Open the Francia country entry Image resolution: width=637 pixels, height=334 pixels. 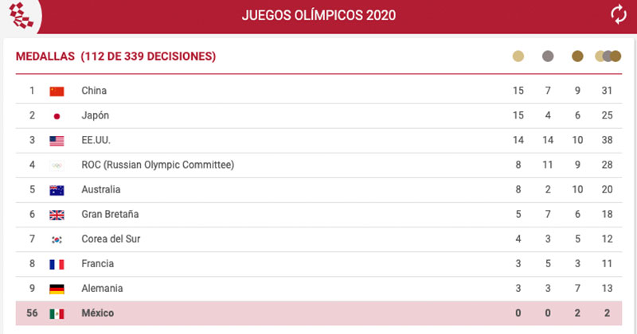point(98,264)
